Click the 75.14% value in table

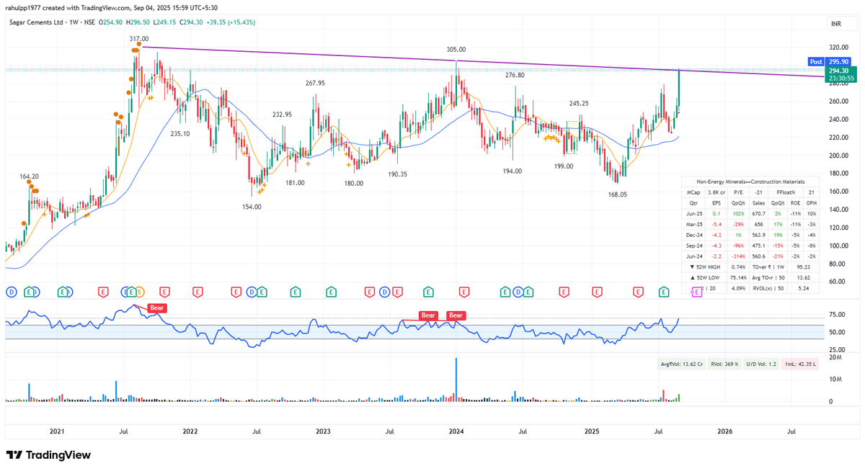tap(739, 278)
